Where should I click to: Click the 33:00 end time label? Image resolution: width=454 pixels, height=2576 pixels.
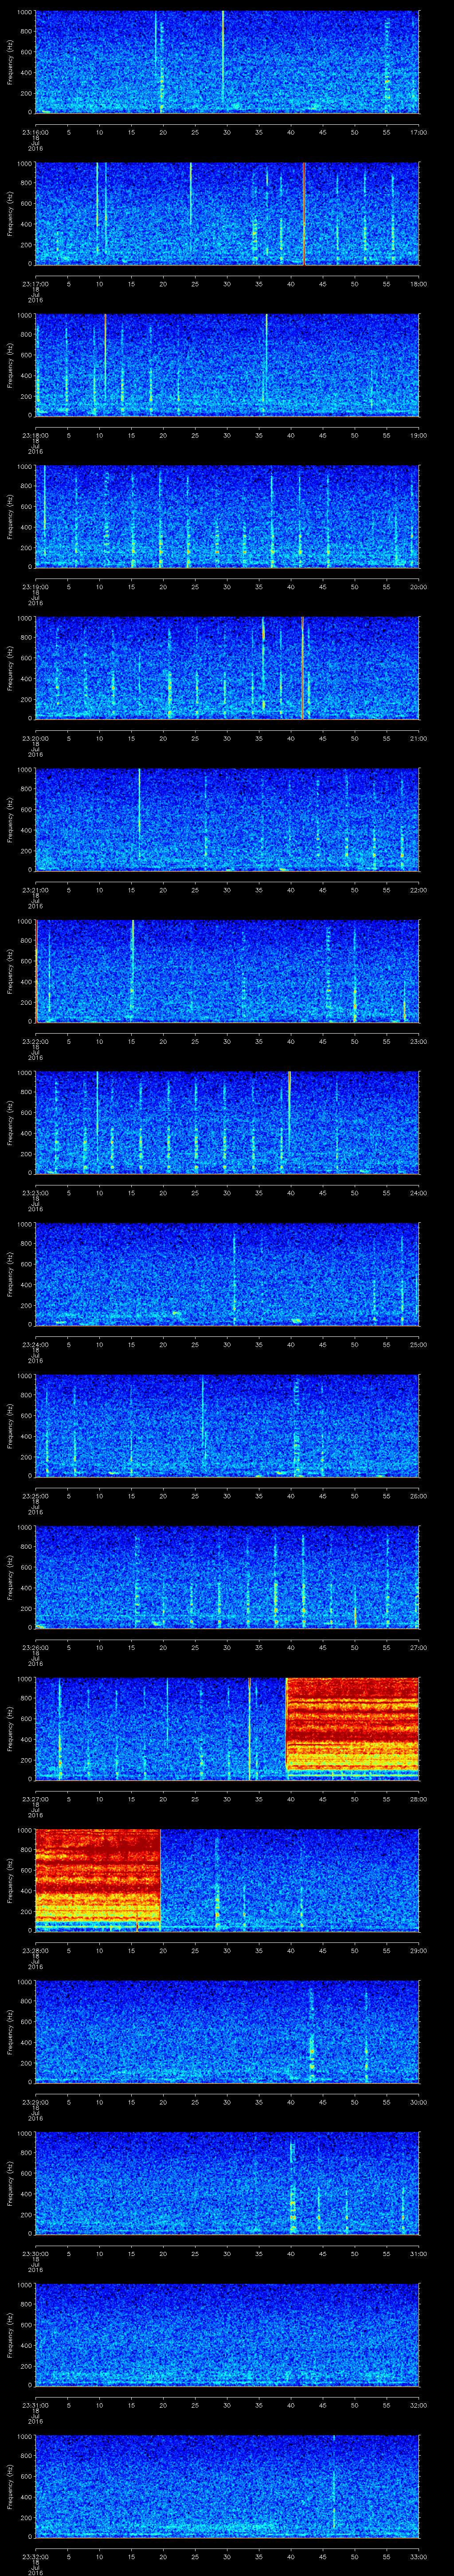click(x=418, y=2556)
